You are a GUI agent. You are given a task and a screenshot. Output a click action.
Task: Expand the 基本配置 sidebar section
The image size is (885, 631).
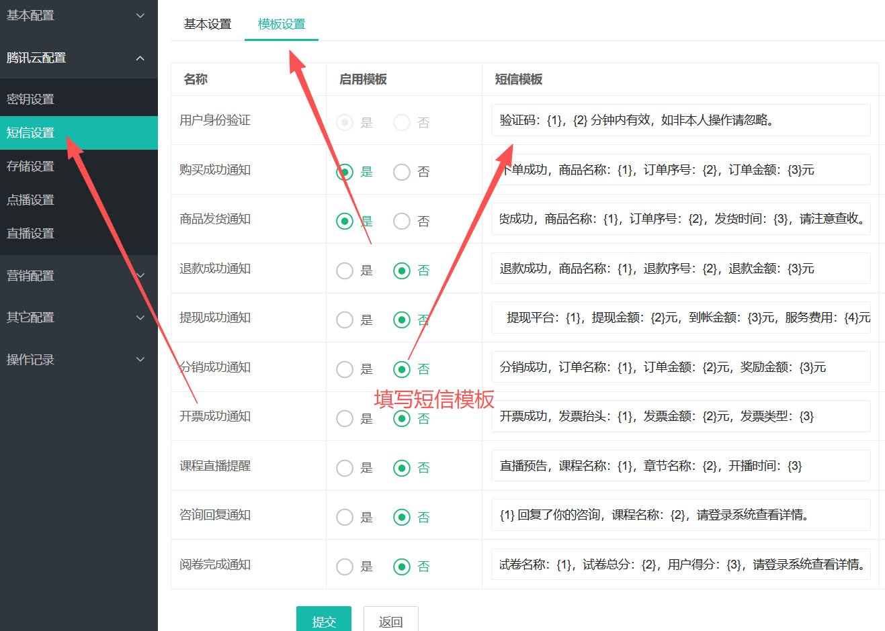(79, 15)
